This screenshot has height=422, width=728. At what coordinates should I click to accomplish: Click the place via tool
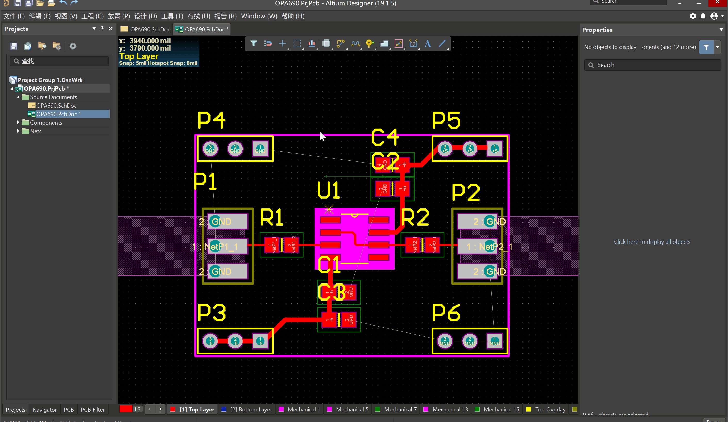coord(369,44)
